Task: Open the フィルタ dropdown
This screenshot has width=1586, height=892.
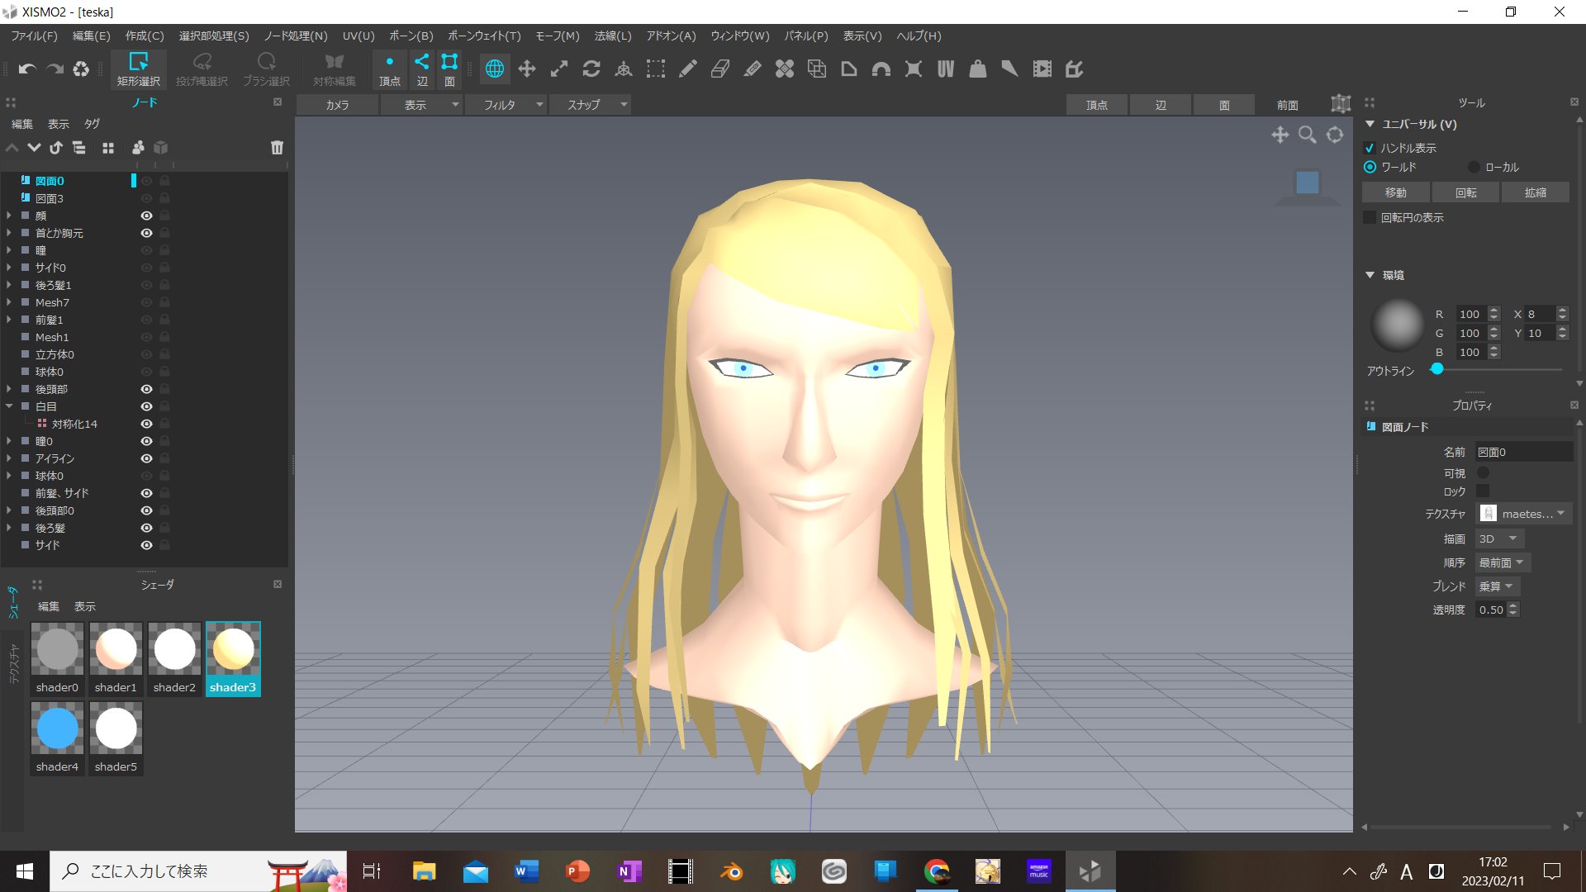Action: (505, 105)
